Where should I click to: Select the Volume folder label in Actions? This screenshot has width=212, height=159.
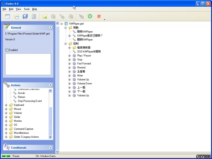pos(18,113)
